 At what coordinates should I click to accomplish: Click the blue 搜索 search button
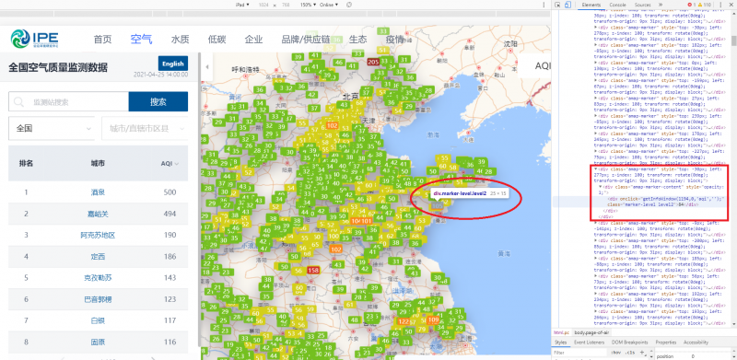(158, 102)
